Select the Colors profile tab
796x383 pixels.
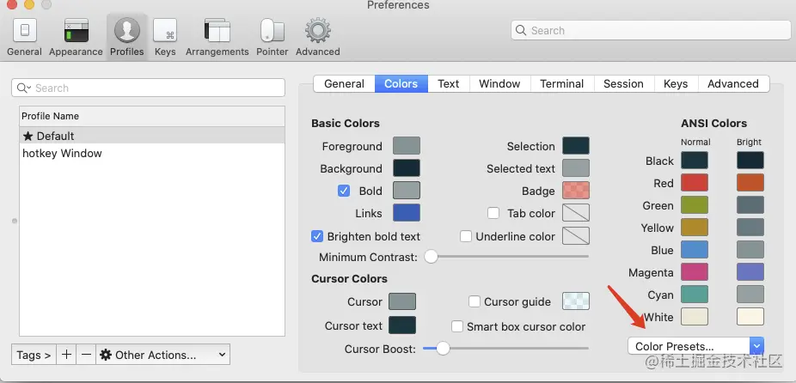click(401, 83)
